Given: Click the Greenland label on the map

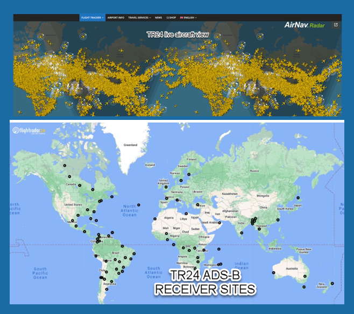Looking at the screenshot, I should 131,145.
